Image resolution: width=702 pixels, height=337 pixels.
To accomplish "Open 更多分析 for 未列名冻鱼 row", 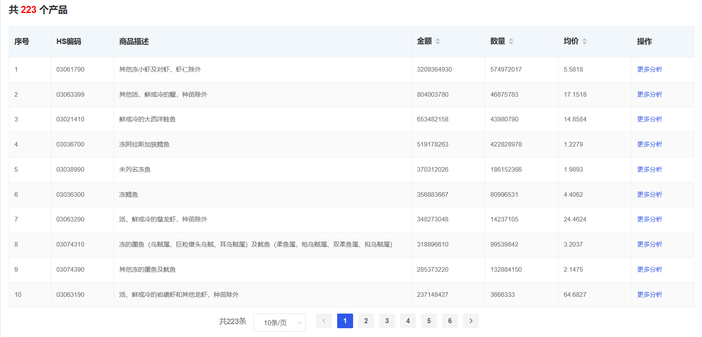I will pyautogui.click(x=650, y=170).
